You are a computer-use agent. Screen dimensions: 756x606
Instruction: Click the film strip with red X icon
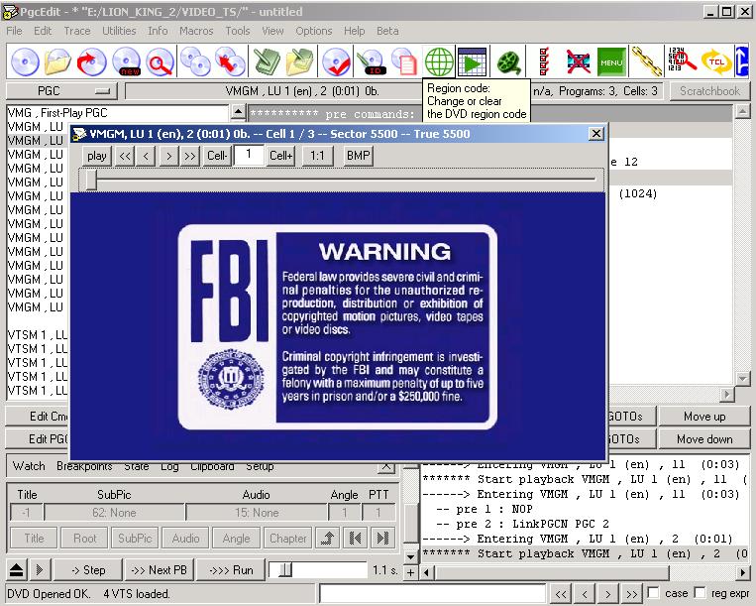point(579,61)
